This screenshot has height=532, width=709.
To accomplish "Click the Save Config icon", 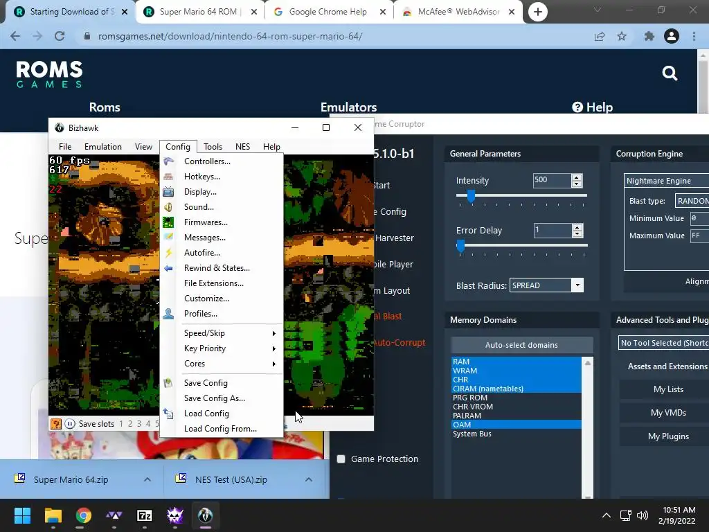I will click(168, 382).
